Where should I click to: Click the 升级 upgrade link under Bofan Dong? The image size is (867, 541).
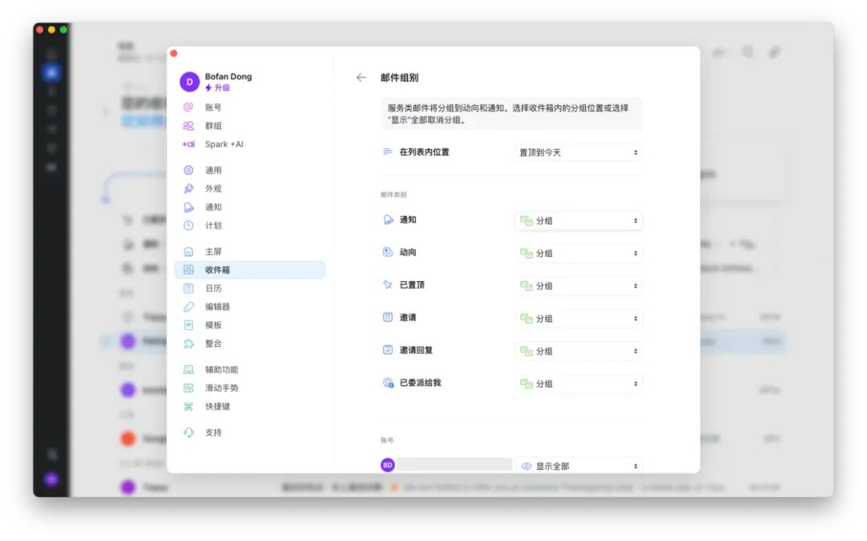(218, 87)
